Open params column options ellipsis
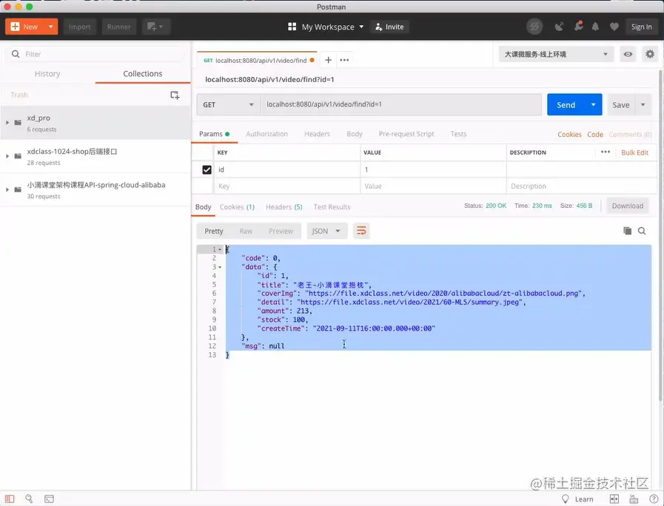This screenshot has height=506, width=664. 605,152
